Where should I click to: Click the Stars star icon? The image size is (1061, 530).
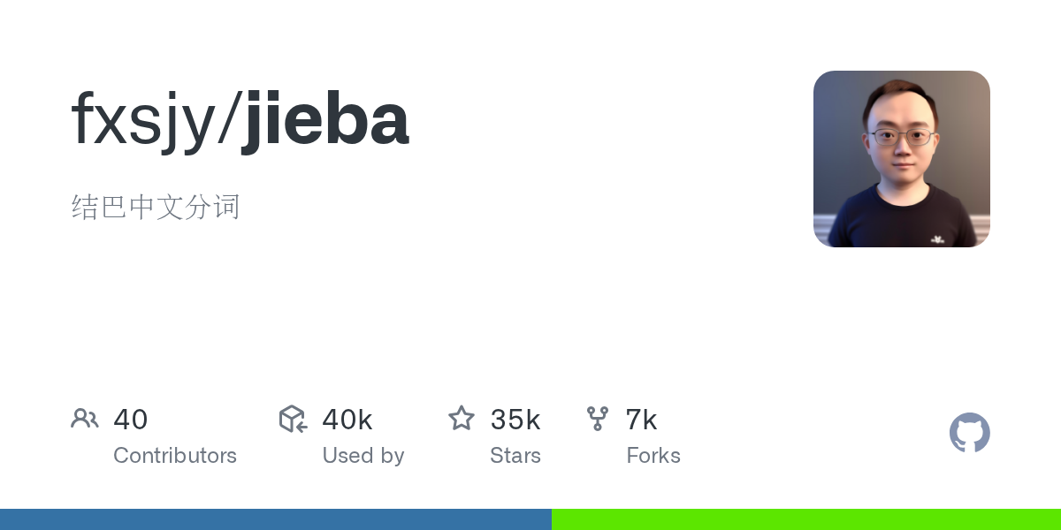(x=462, y=418)
